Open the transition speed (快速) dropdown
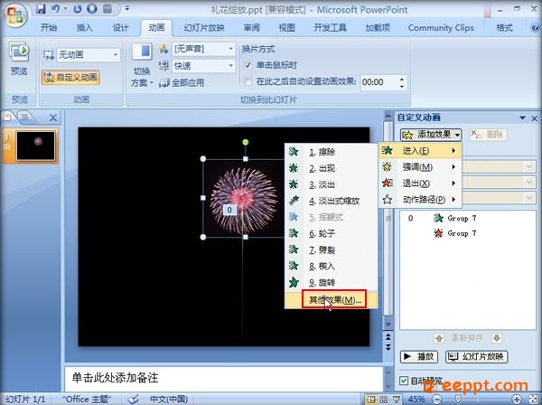542x405 pixels. point(230,66)
